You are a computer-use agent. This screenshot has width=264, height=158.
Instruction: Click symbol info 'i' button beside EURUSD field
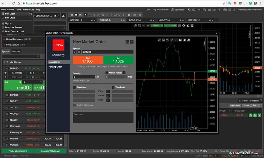pos(75,52)
